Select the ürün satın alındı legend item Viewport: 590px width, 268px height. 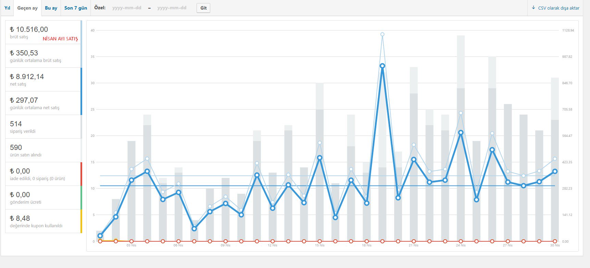click(x=43, y=150)
